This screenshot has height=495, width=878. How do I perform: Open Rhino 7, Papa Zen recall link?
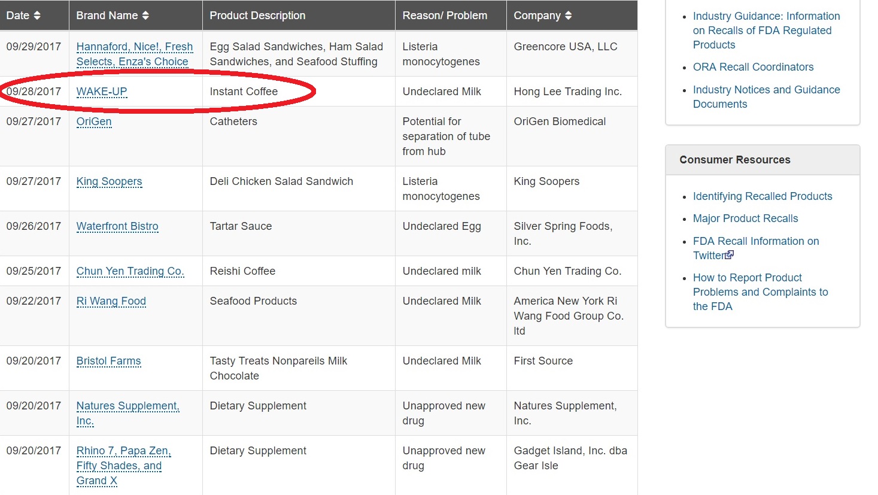click(x=123, y=466)
